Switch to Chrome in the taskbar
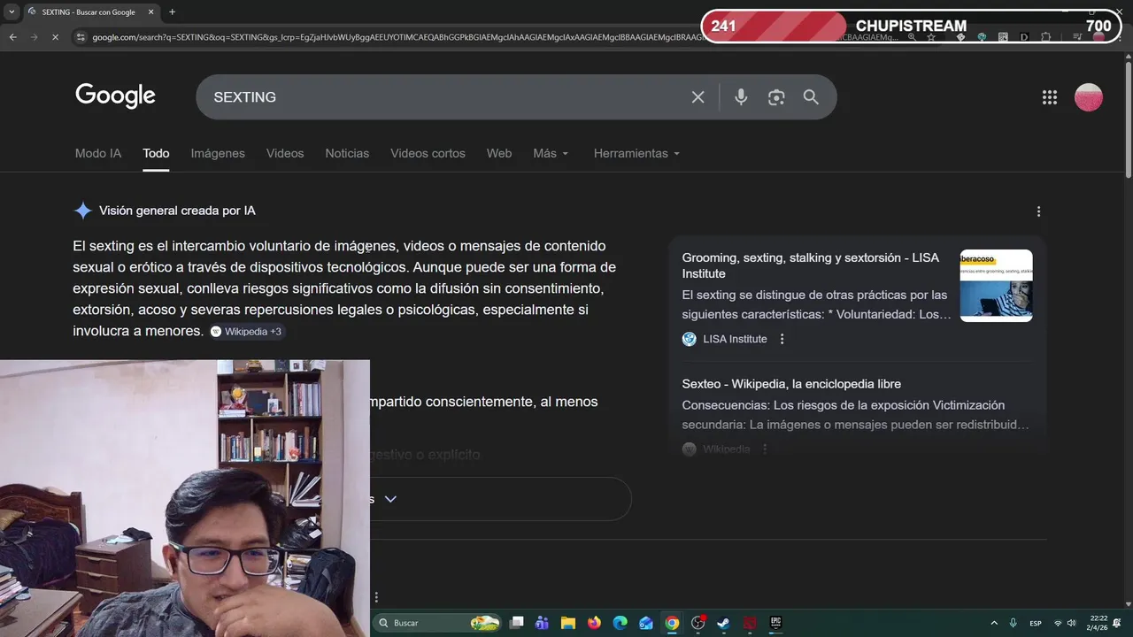The height and width of the screenshot is (637, 1133). tap(672, 623)
